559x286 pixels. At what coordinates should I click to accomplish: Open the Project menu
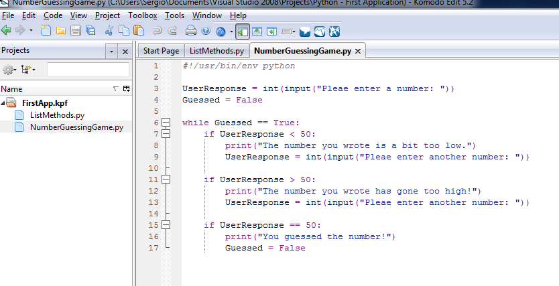click(108, 15)
